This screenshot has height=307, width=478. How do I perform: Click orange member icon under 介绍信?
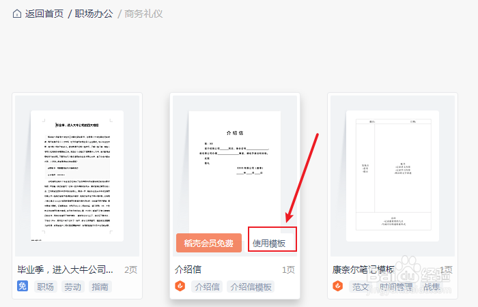pos(180,286)
